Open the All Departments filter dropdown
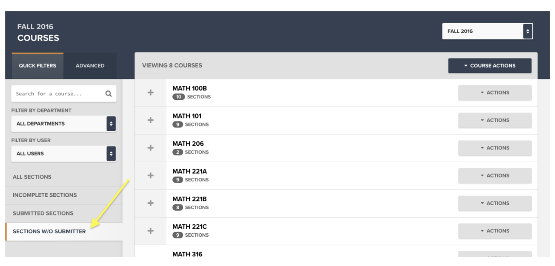555x266 pixels. pos(64,123)
